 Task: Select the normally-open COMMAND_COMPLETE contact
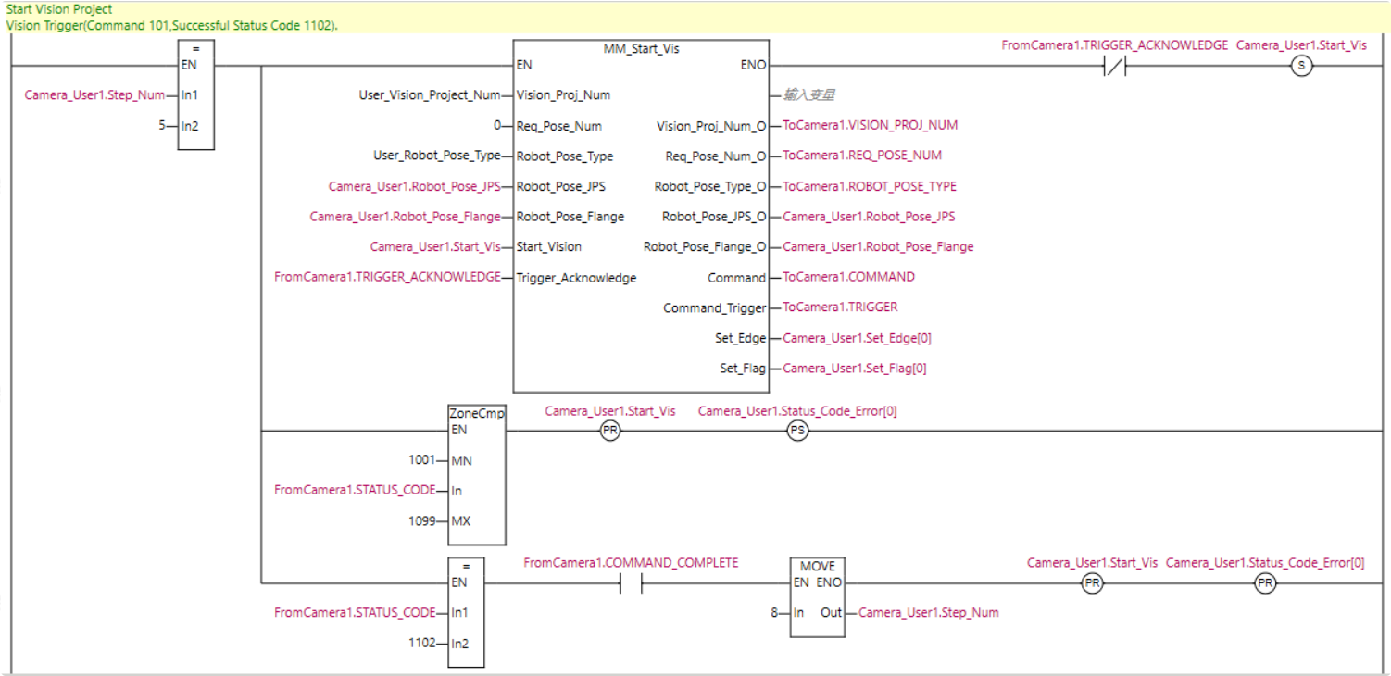pos(631,583)
